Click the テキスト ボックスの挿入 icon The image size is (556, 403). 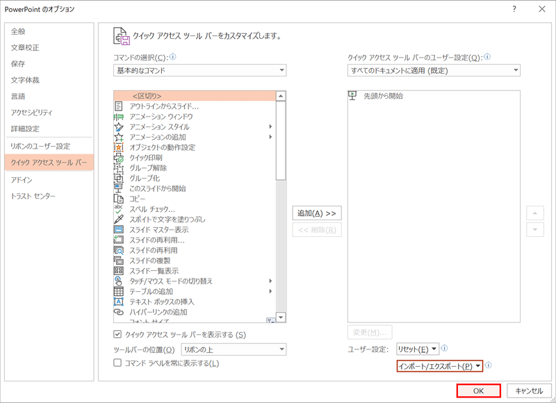[x=119, y=302]
